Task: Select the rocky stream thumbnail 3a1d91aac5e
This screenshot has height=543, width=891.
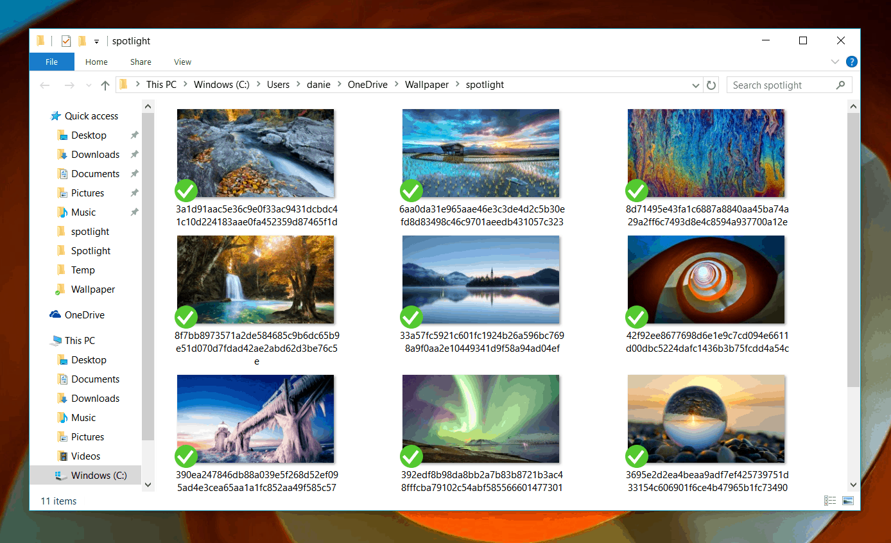Action: pos(255,153)
